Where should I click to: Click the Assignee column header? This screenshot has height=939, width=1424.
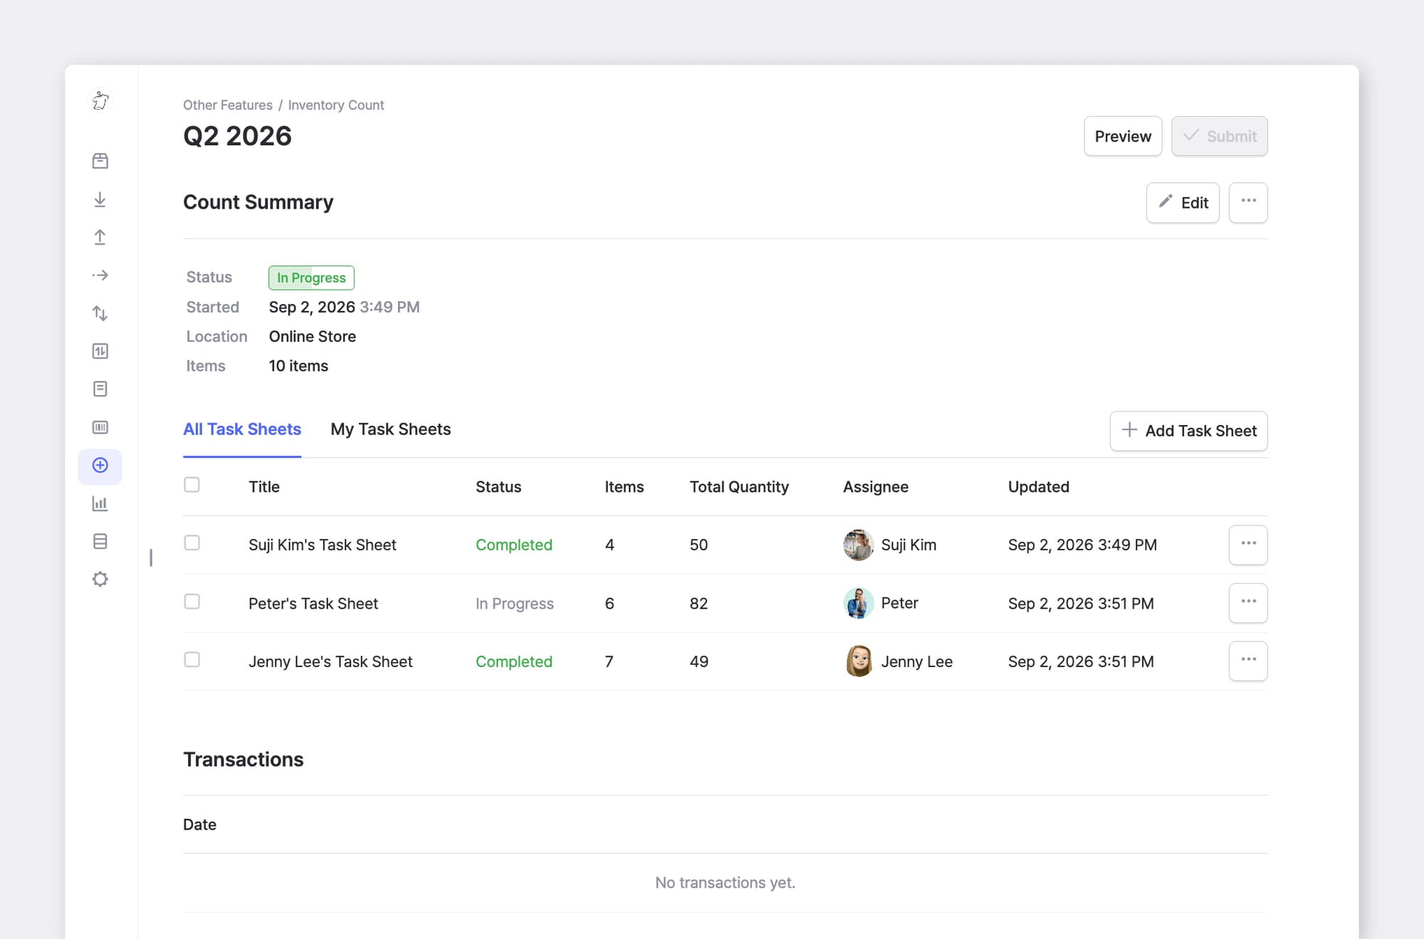tap(876, 487)
